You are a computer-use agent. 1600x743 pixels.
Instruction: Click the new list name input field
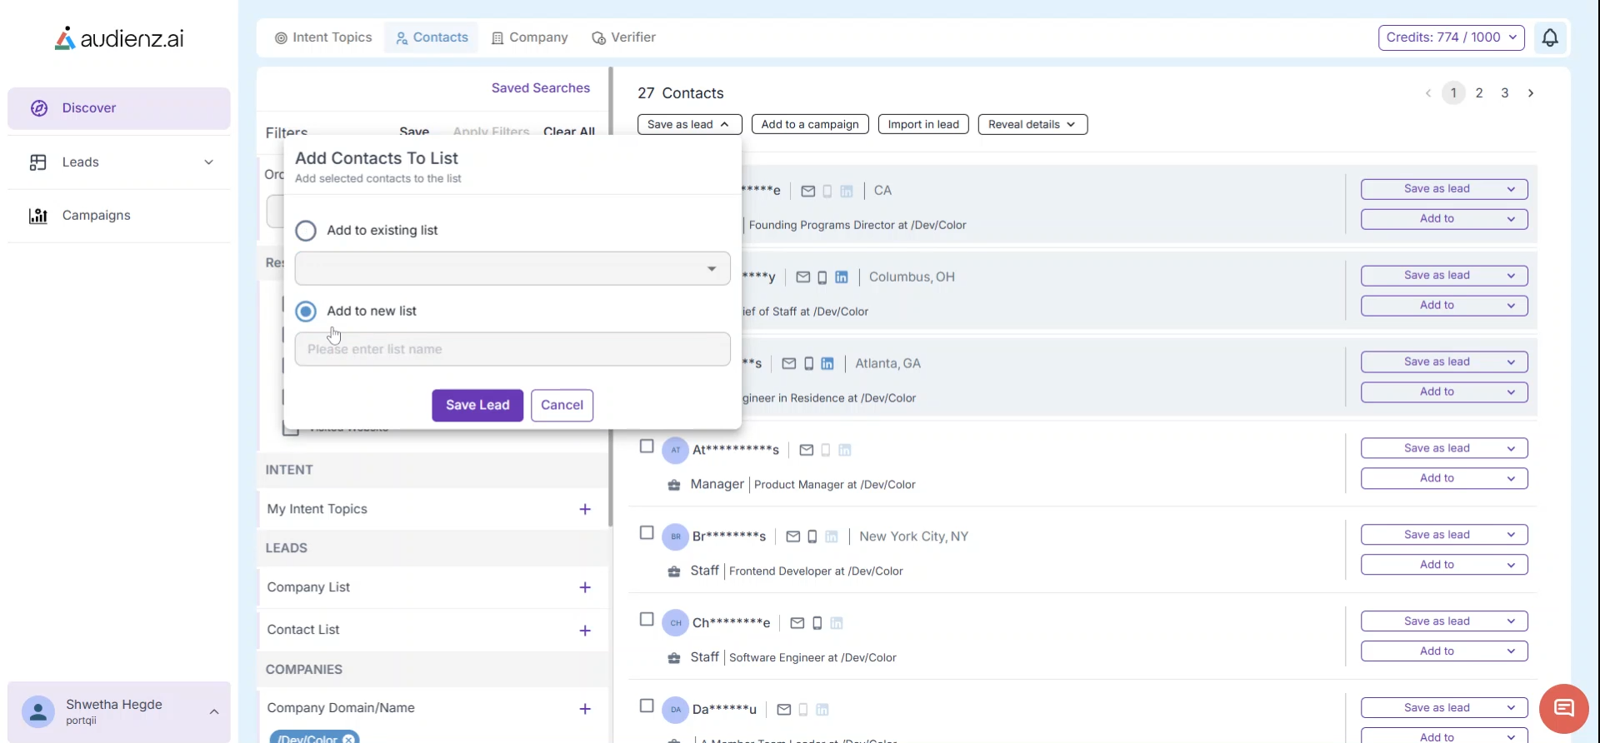point(512,350)
